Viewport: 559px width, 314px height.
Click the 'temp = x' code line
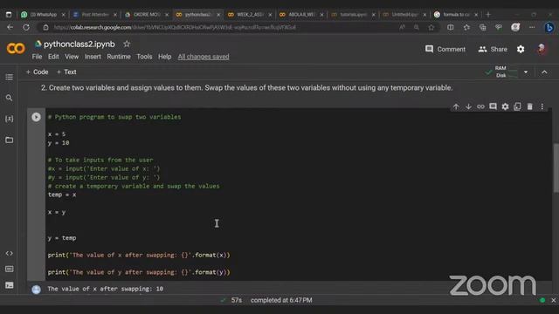pos(62,195)
